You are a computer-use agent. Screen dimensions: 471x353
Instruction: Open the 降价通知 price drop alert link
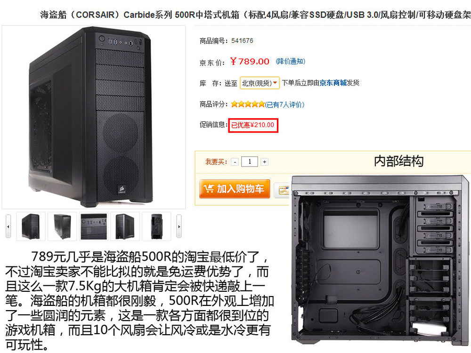point(291,62)
